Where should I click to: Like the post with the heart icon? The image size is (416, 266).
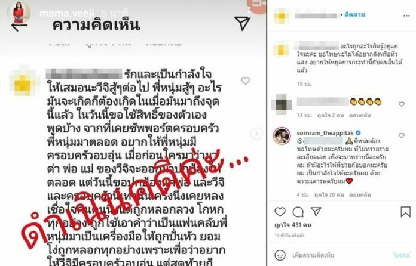click(x=280, y=212)
